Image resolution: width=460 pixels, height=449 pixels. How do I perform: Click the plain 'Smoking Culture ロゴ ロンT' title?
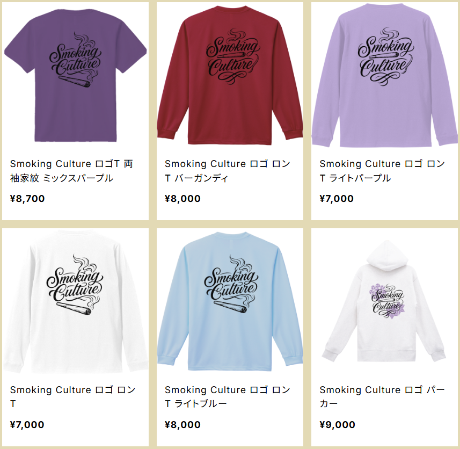pyautogui.click(x=73, y=397)
